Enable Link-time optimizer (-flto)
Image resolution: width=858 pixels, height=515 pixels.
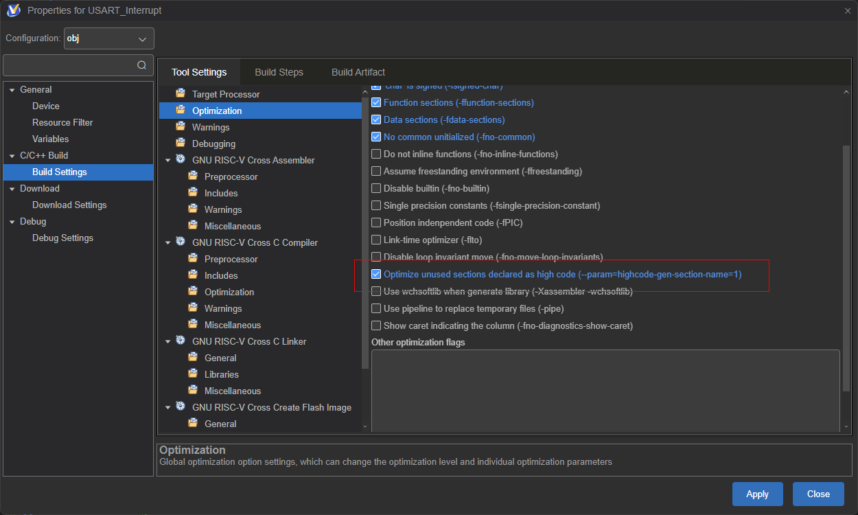click(376, 240)
